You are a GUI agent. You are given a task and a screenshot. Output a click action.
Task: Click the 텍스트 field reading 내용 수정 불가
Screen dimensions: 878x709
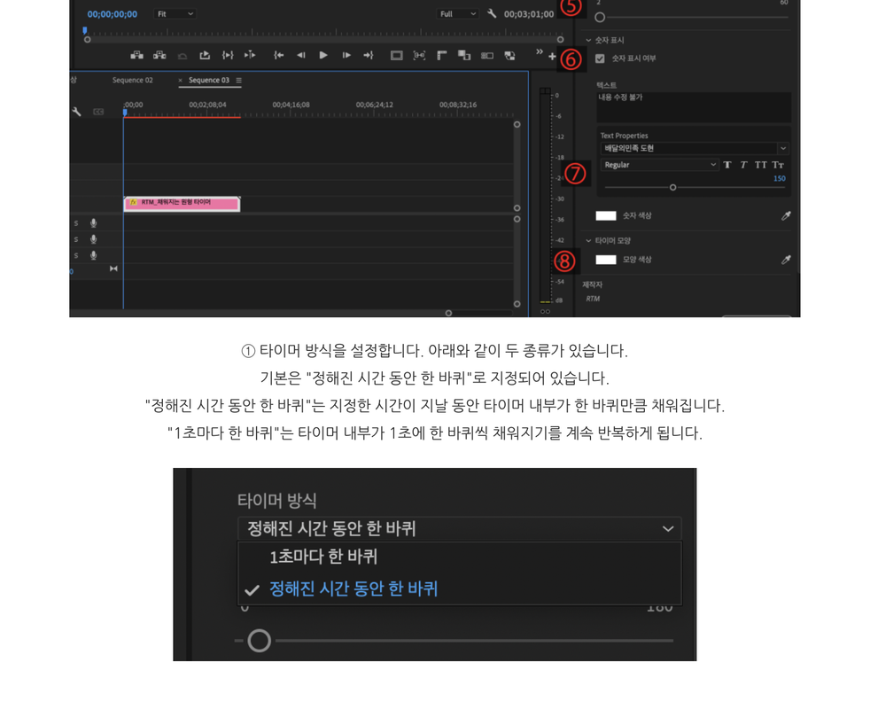click(x=694, y=107)
